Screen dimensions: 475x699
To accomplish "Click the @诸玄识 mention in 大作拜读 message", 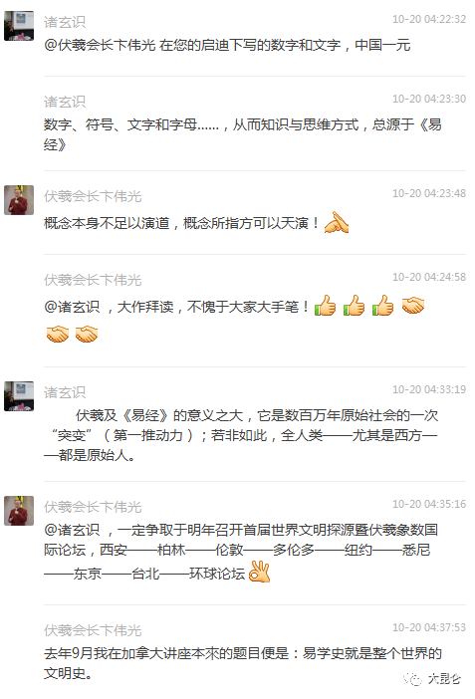I will (x=72, y=307).
